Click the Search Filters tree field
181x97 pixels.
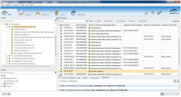27,73
